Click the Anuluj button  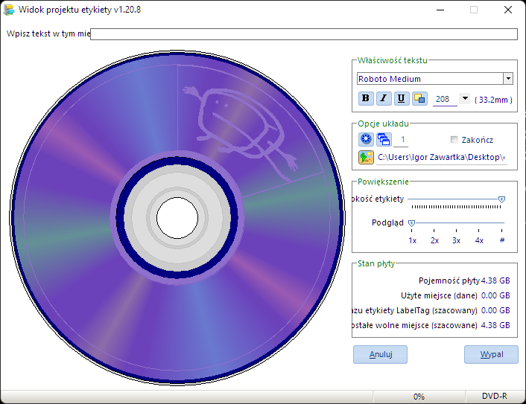(x=380, y=354)
